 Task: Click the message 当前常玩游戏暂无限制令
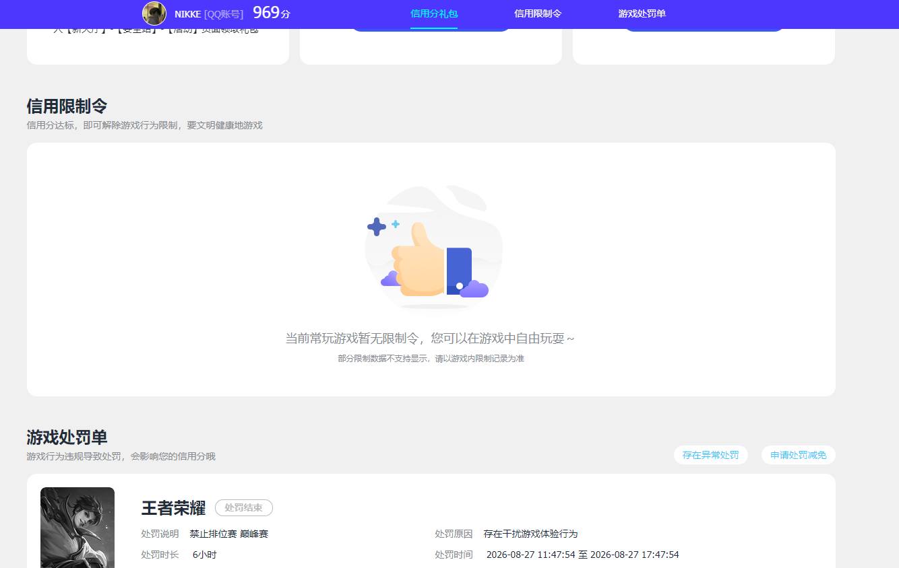click(x=430, y=339)
